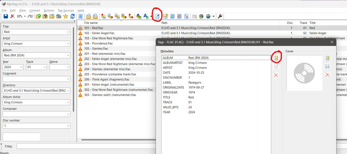Click the file list horizontal scrollbar

118,140
